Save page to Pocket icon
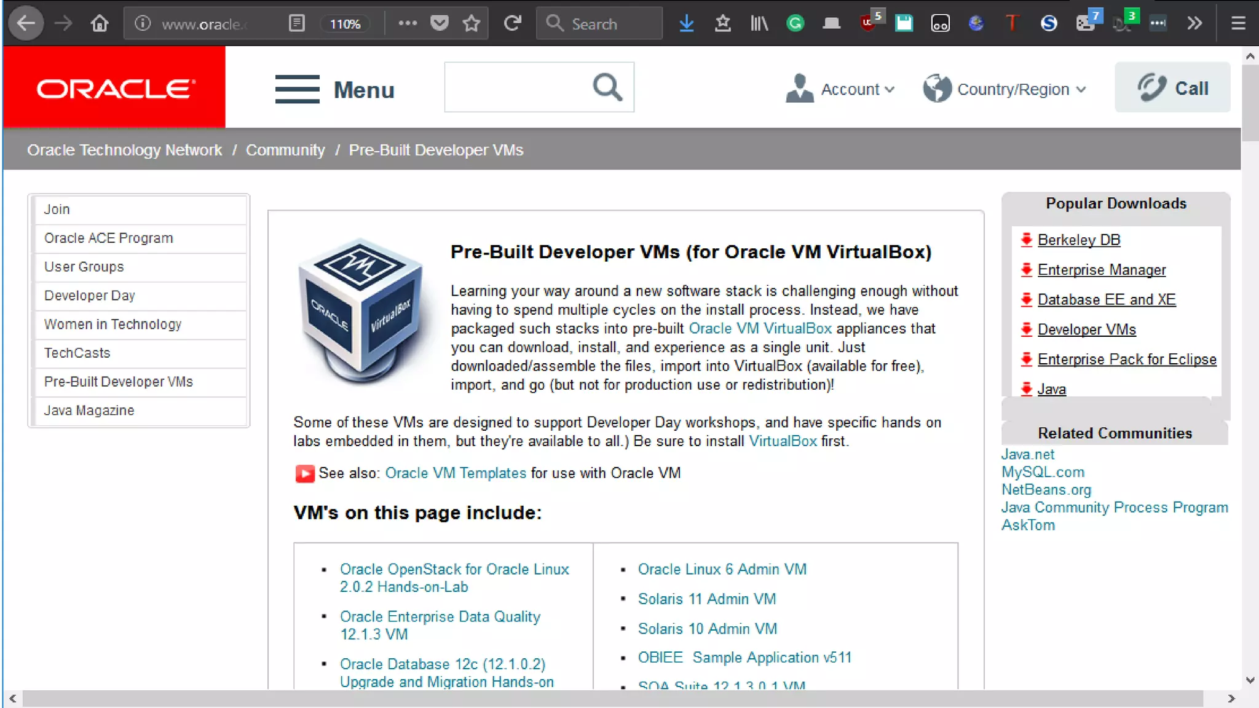The height and width of the screenshot is (708, 1259). [439, 23]
